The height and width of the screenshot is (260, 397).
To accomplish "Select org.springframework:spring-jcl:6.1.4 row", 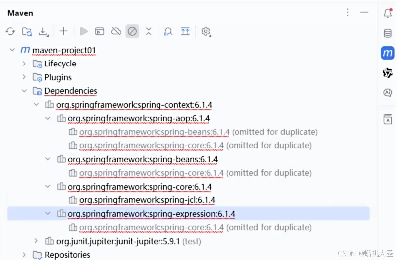I will click(147, 200).
